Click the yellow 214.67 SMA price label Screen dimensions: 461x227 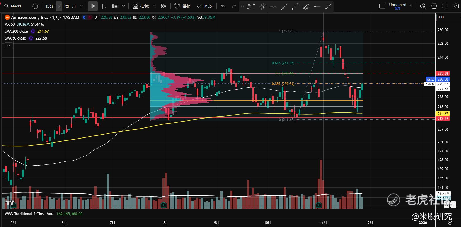(443, 114)
